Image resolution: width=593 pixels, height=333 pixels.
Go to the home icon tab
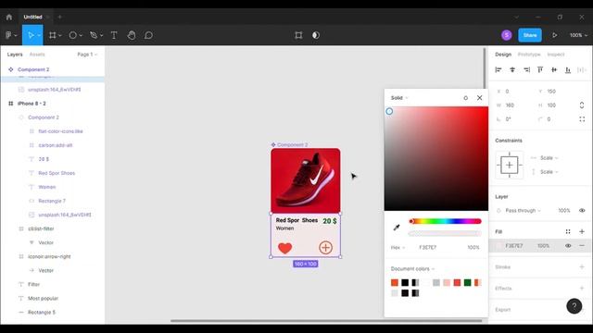9,17
